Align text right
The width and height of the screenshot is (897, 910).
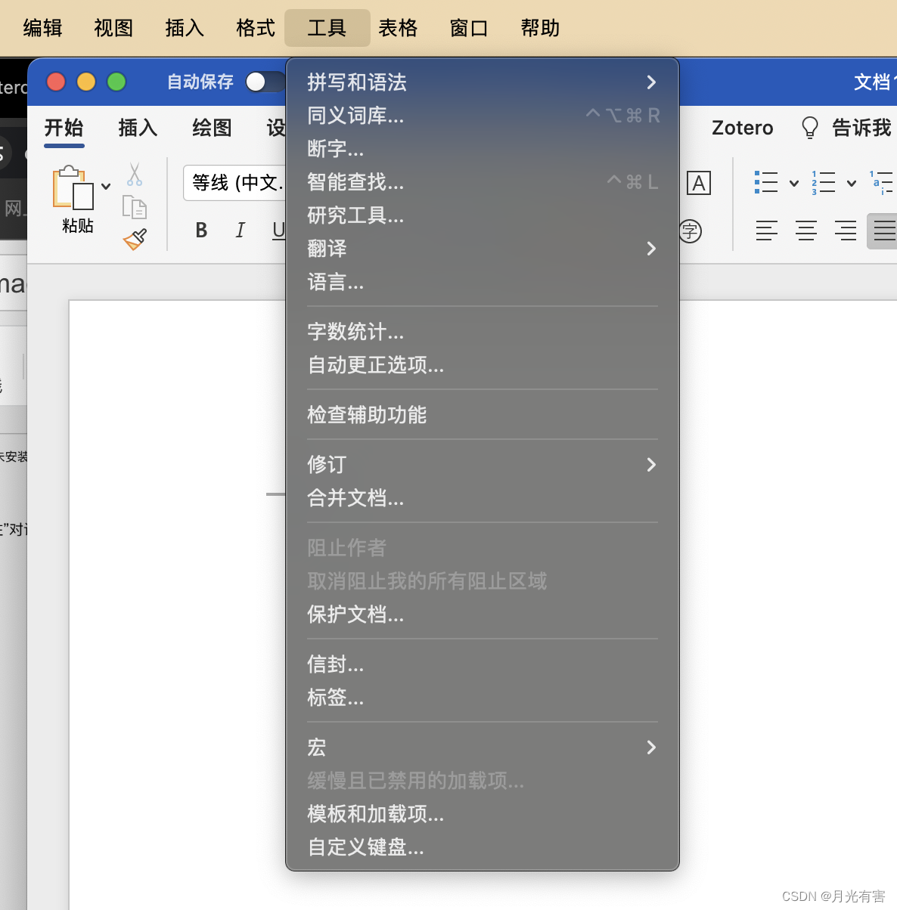pyautogui.click(x=846, y=231)
